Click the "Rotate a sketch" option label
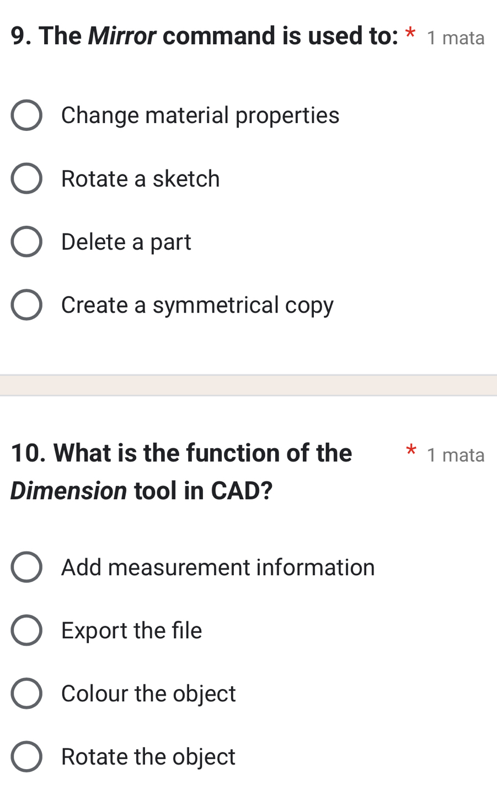Image resolution: width=497 pixels, height=789 pixels. point(140,179)
